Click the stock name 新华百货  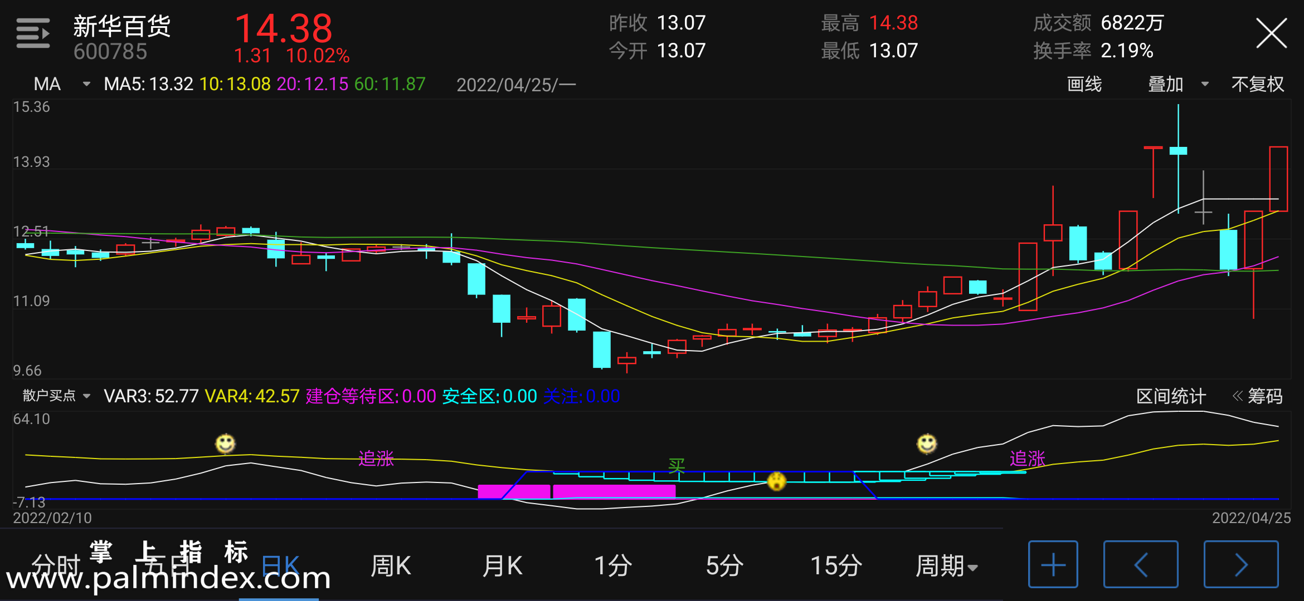(x=121, y=26)
